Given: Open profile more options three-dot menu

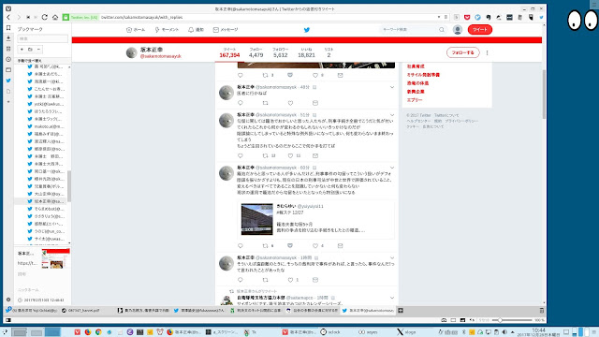Looking at the screenshot, I should point(487,52).
